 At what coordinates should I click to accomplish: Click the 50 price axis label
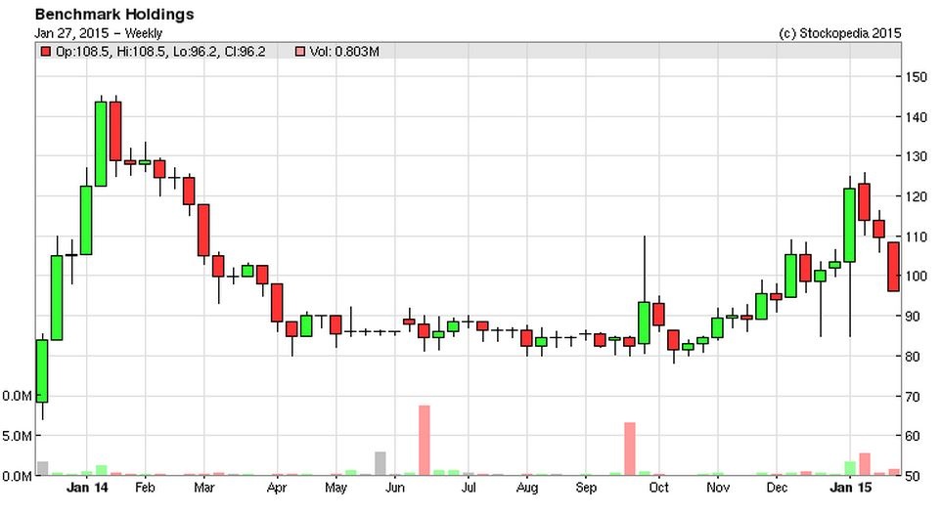point(914,476)
